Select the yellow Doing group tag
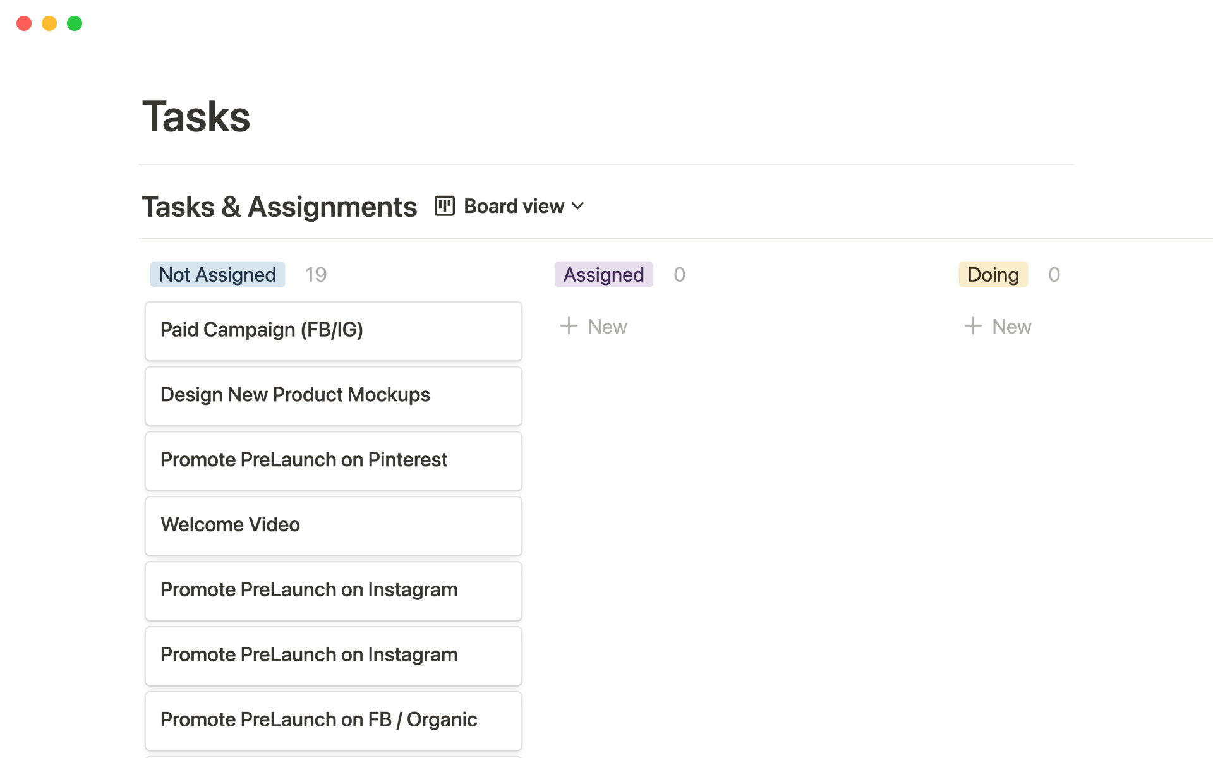1213x758 pixels. click(993, 275)
